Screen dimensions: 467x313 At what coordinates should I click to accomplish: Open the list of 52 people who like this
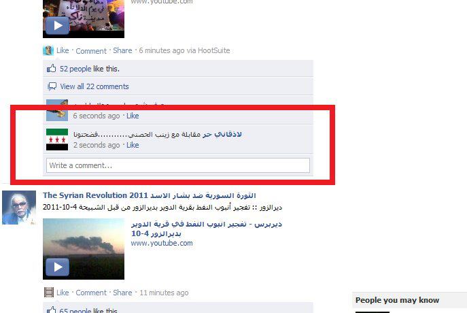pos(75,69)
